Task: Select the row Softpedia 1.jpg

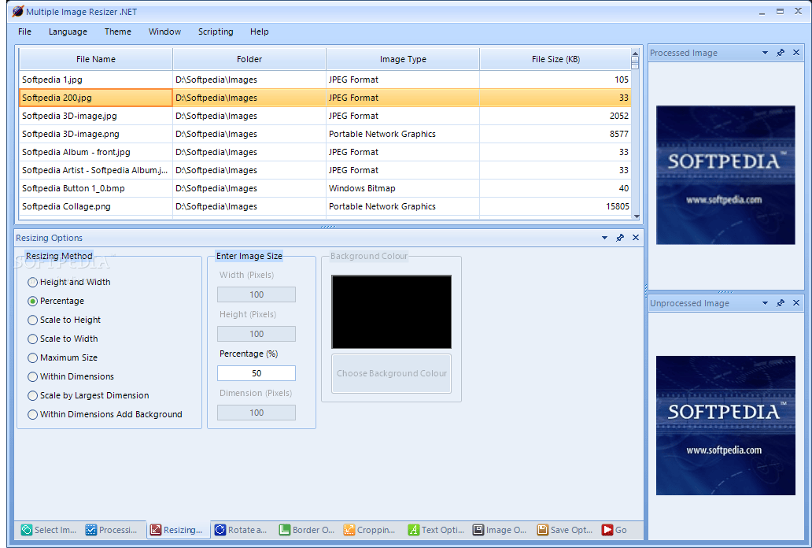Action: click(x=325, y=80)
